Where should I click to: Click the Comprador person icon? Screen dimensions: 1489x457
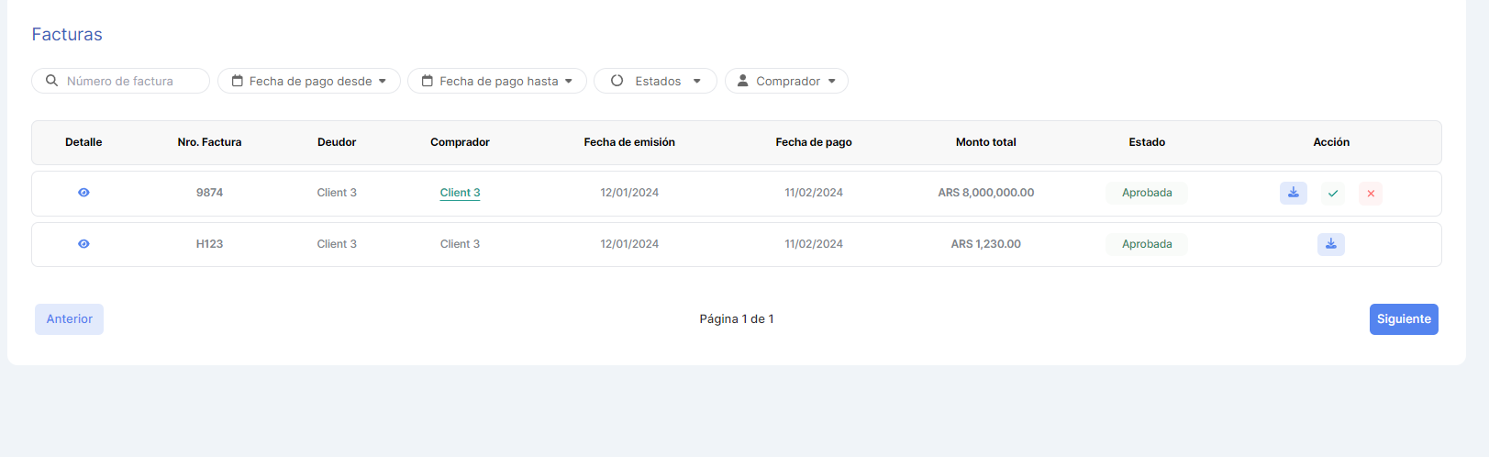click(743, 81)
